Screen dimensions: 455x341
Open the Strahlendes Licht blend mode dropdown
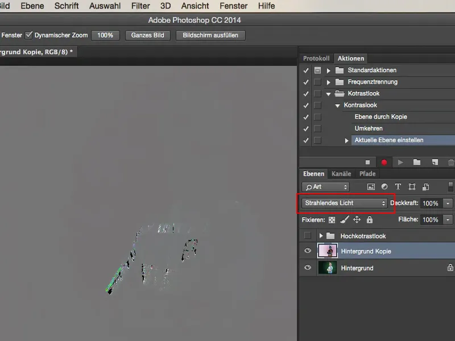(345, 203)
